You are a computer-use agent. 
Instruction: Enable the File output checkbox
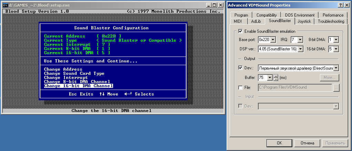click(240, 88)
